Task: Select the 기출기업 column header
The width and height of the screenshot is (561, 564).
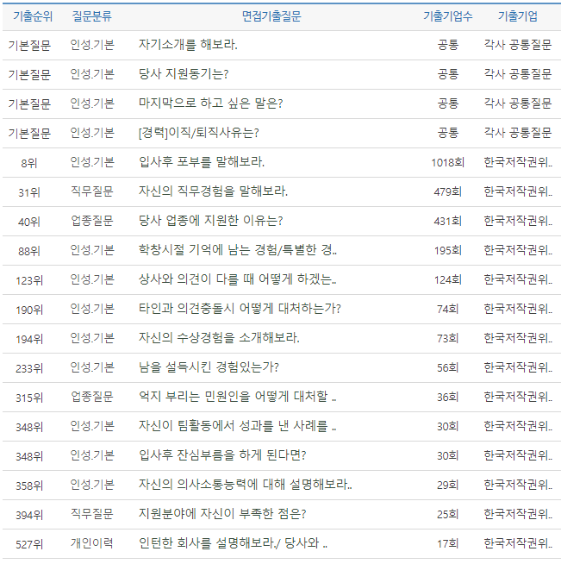Action: (517, 16)
